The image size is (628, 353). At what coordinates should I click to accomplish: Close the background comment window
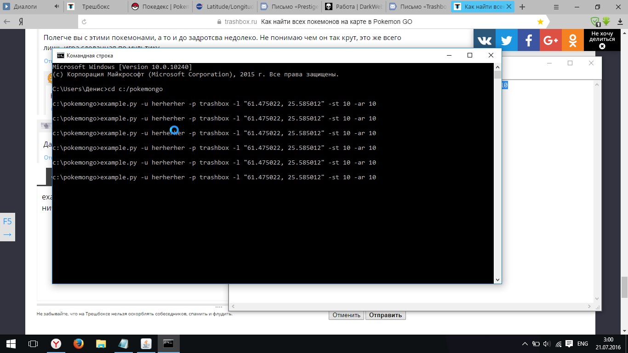click(592, 63)
